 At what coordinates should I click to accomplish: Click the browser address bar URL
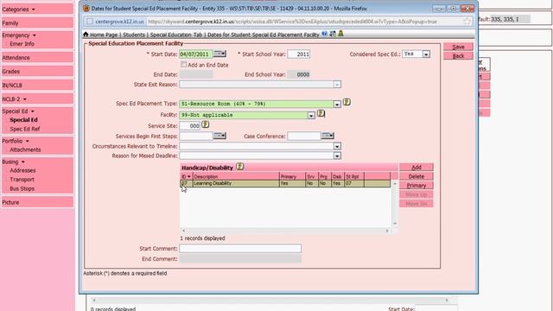click(292, 22)
